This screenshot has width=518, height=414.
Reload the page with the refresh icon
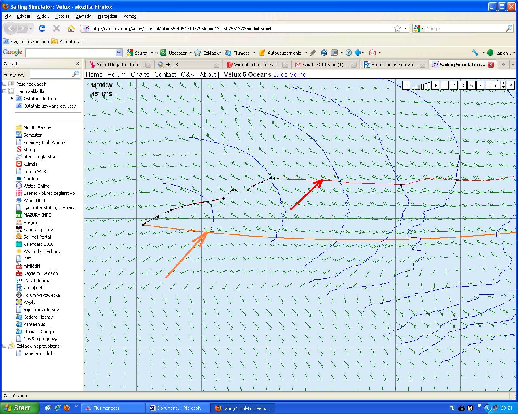[42, 28]
